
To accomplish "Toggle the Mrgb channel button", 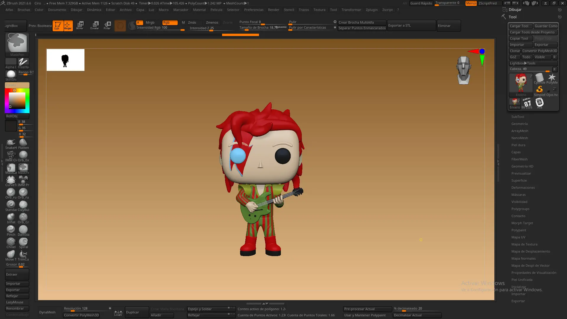I will [x=150, y=22].
